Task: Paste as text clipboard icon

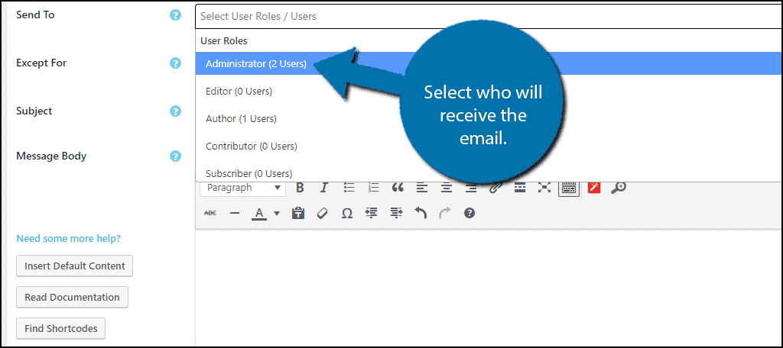Action: (x=298, y=213)
